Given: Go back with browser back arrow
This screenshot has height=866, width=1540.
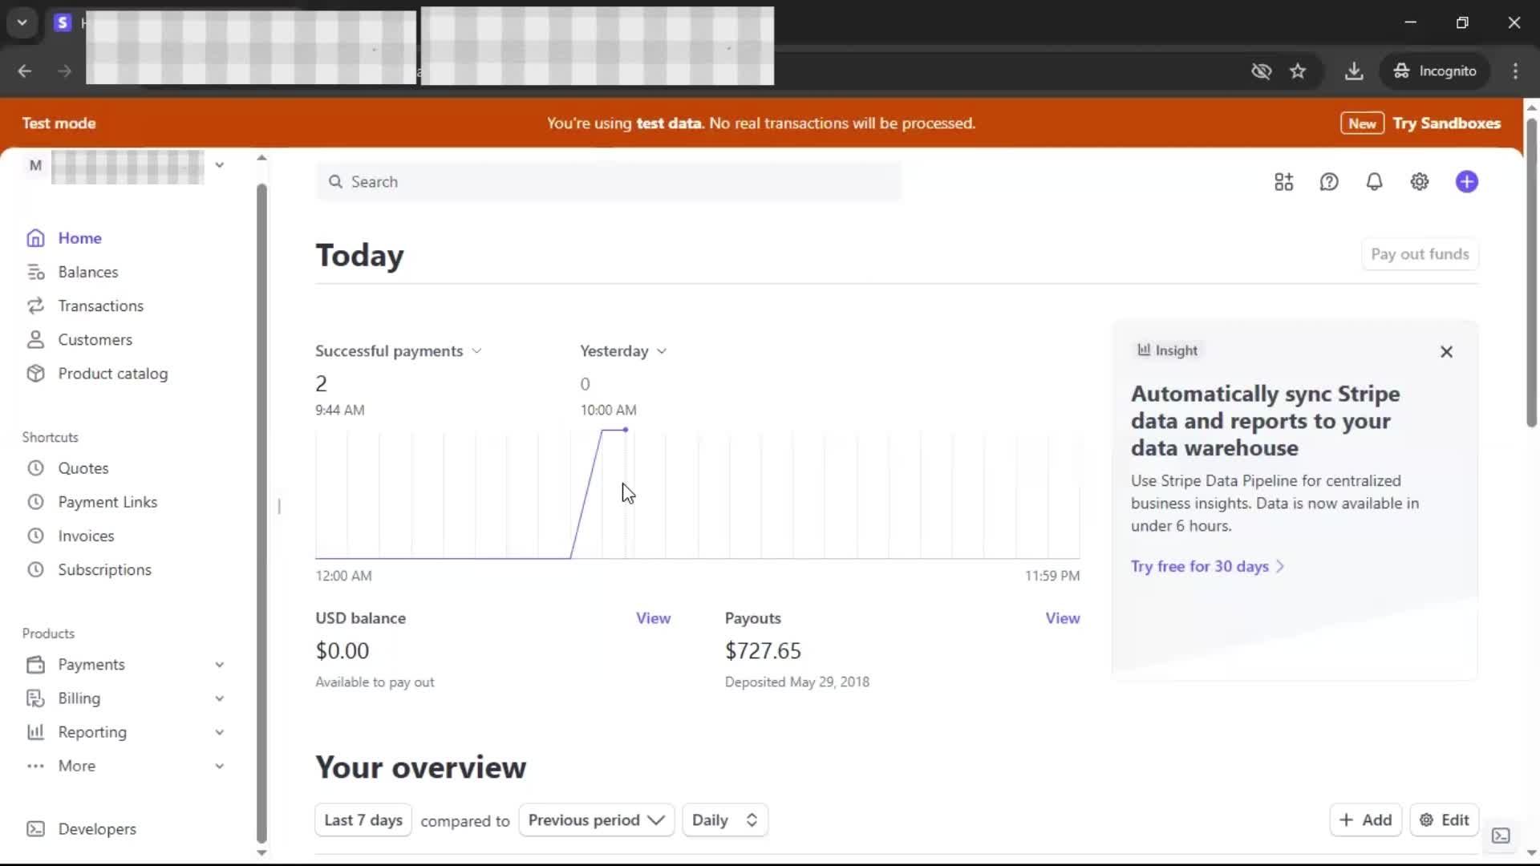Looking at the screenshot, I should (25, 71).
